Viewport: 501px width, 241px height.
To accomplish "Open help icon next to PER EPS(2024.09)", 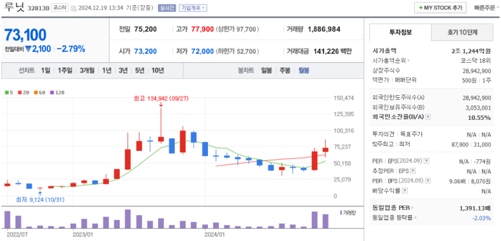I will click(426, 161).
